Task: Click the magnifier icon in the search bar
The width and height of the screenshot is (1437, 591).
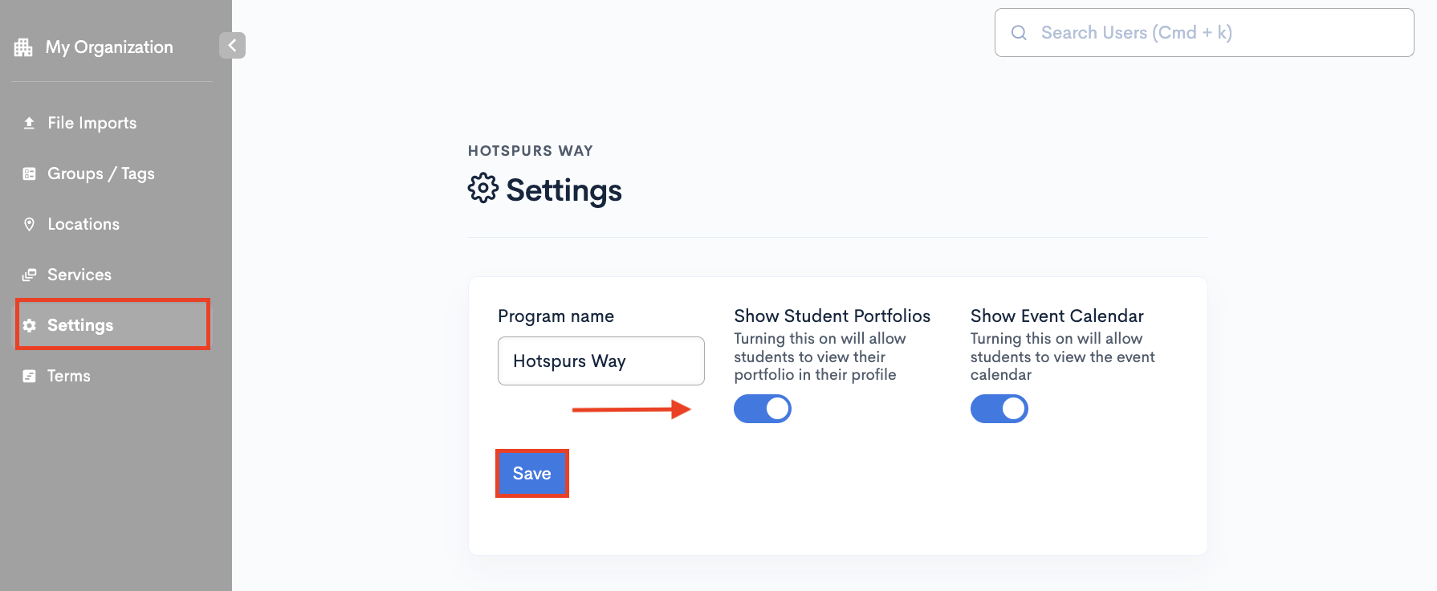Action: 1018,32
